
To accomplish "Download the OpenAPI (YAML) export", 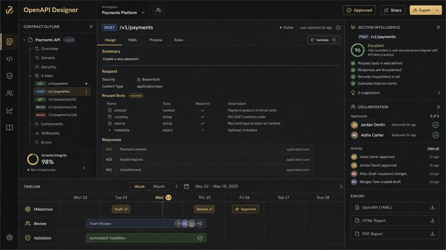I will (432, 207).
